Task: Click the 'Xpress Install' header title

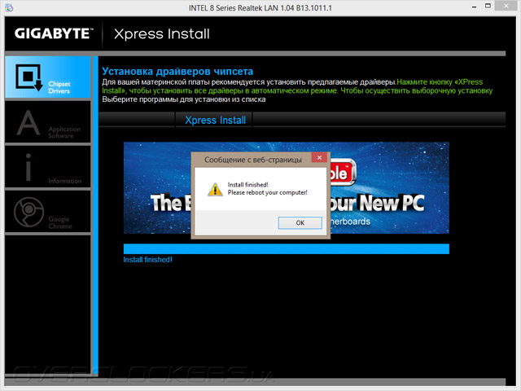Action: [x=162, y=34]
